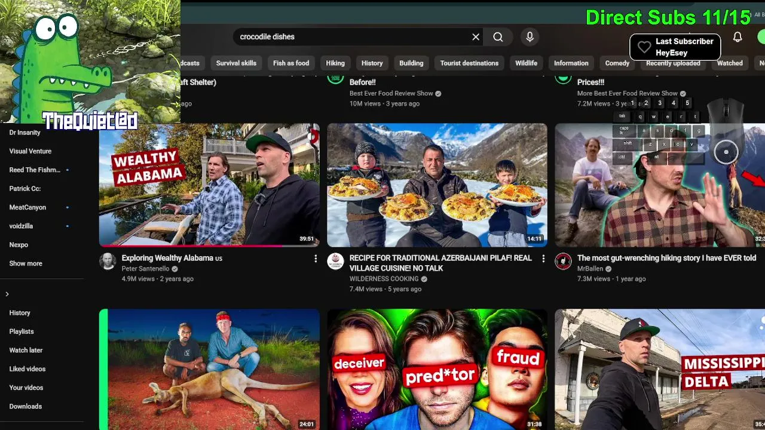The image size is (765, 430).
Task: Select the Hiking filter chip
Action: pos(335,63)
